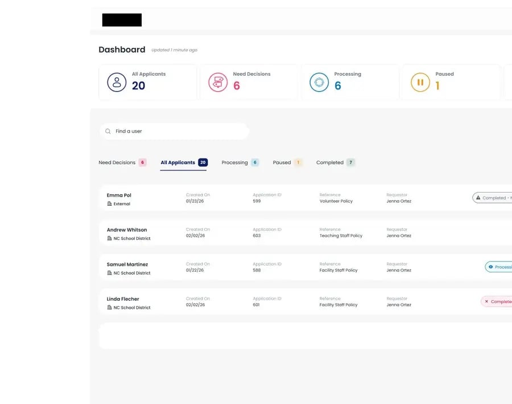
Task: Click building icon in Andrew Whitson row
Action: click(109, 239)
